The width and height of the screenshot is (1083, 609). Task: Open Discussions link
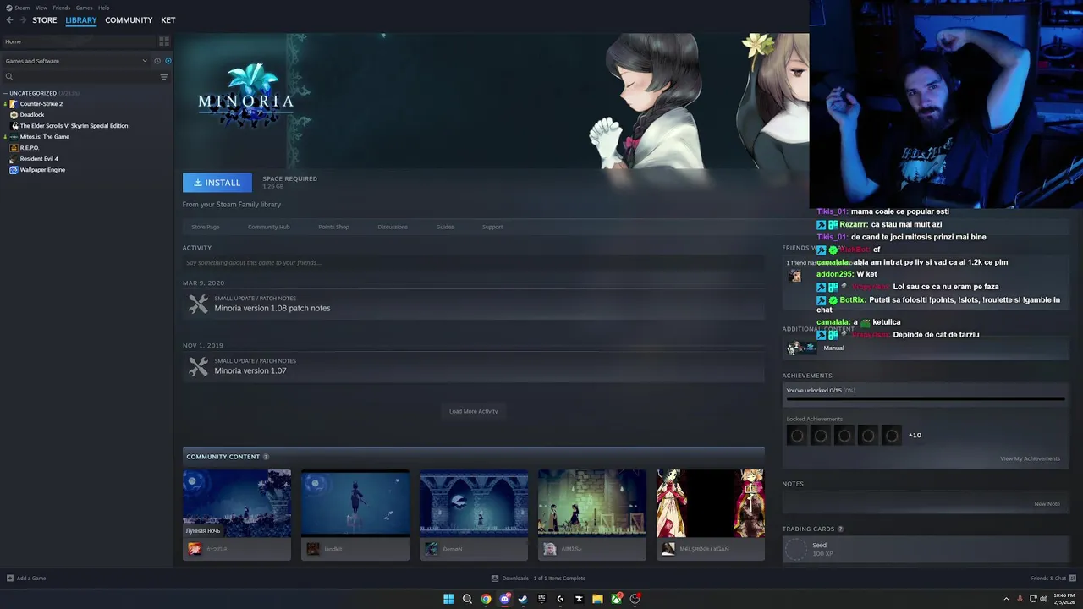393,227
